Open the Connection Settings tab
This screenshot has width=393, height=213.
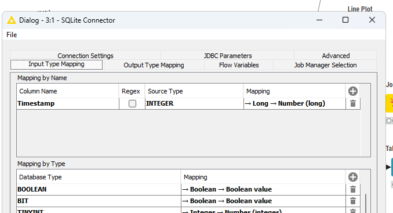coord(85,56)
